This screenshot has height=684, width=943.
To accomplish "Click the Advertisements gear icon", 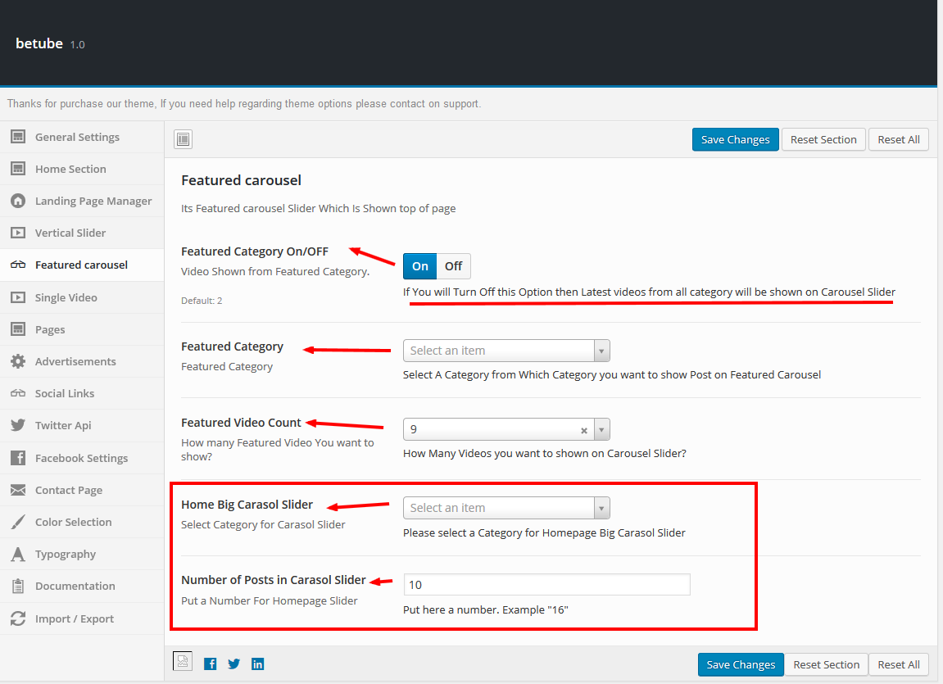I will [x=18, y=361].
